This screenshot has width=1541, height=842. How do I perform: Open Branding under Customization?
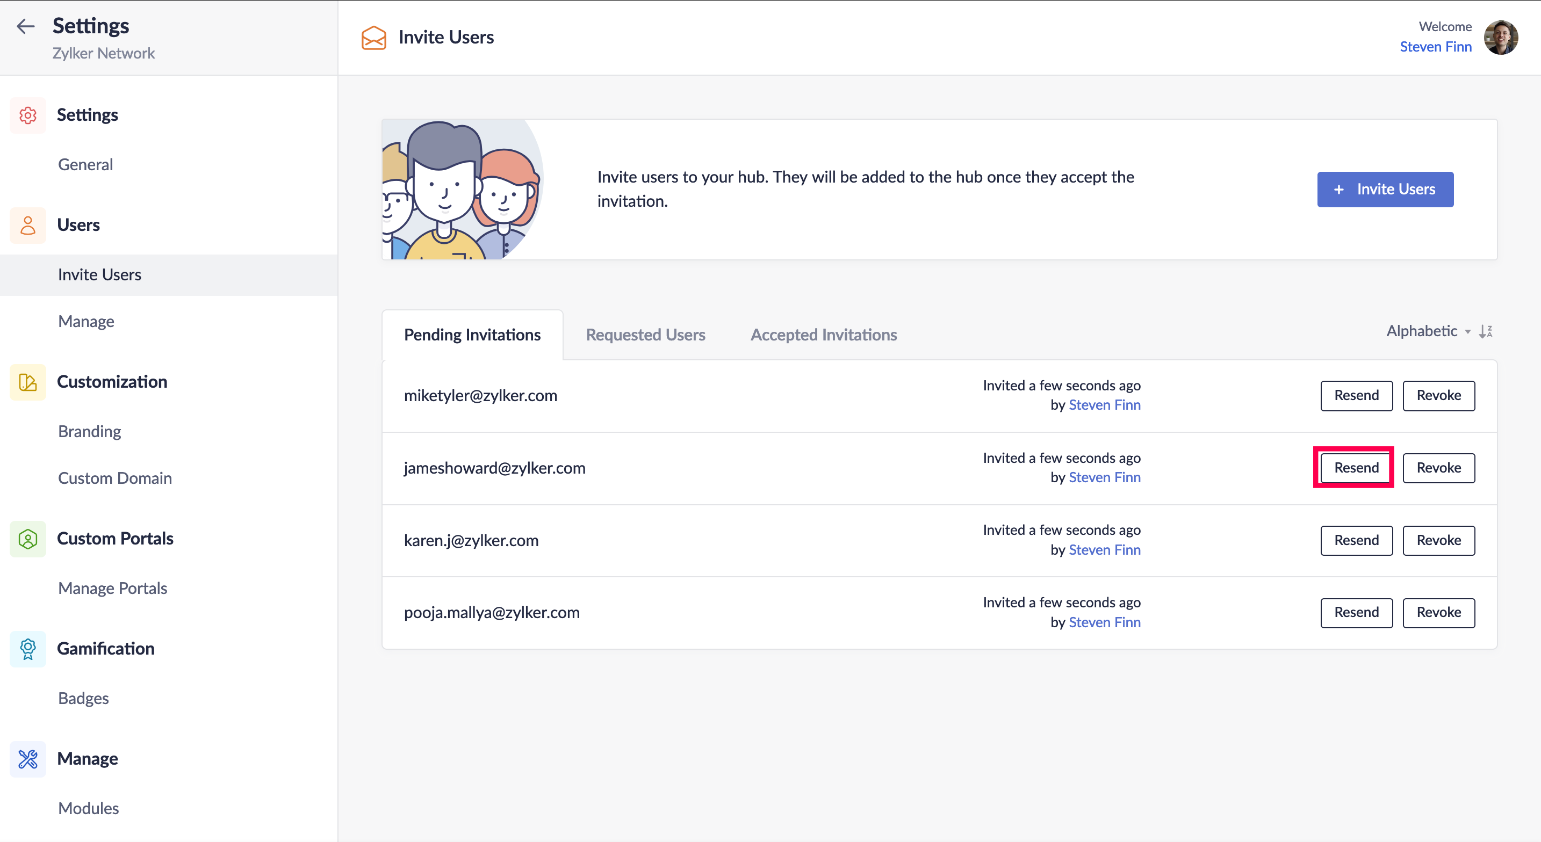(90, 431)
